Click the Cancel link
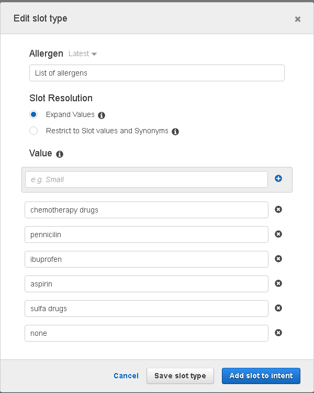The width and height of the screenshot is (314, 393). coord(126,376)
